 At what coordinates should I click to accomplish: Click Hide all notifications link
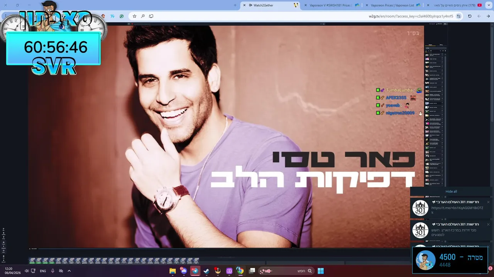pyautogui.click(x=451, y=191)
